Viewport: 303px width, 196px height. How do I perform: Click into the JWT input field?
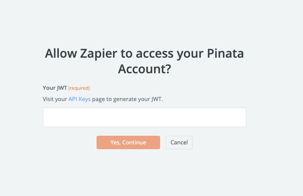[144, 118]
